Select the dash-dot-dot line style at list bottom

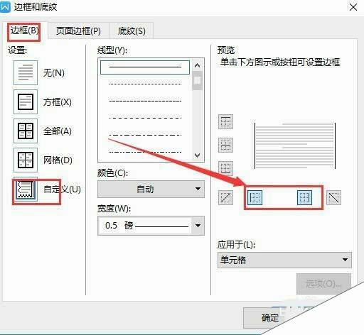point(145,152)
